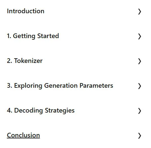
Task: Click the Getting Started heading text
Action: (36, 36)
